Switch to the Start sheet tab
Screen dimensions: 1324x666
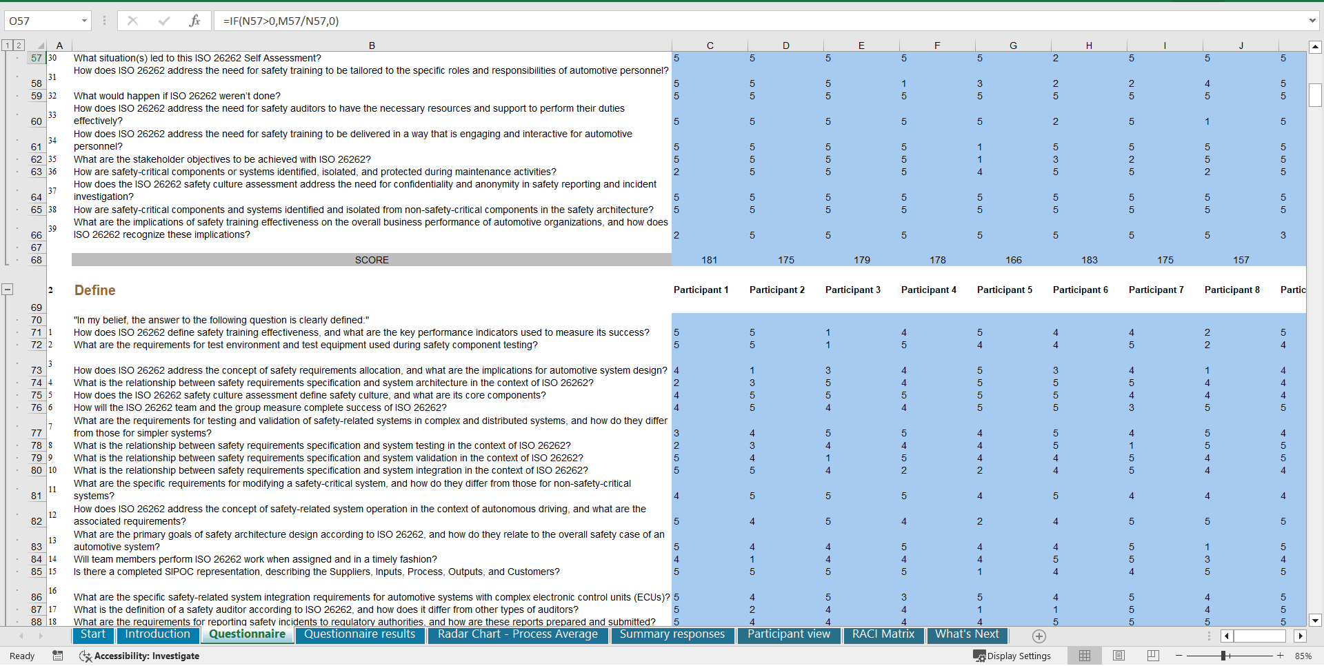coord(93,634)
